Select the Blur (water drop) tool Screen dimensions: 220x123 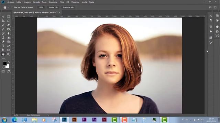(8, 33)
